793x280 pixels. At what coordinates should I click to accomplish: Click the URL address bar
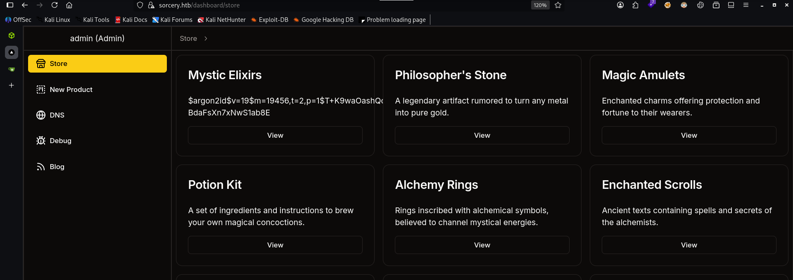tap(330, 5)
